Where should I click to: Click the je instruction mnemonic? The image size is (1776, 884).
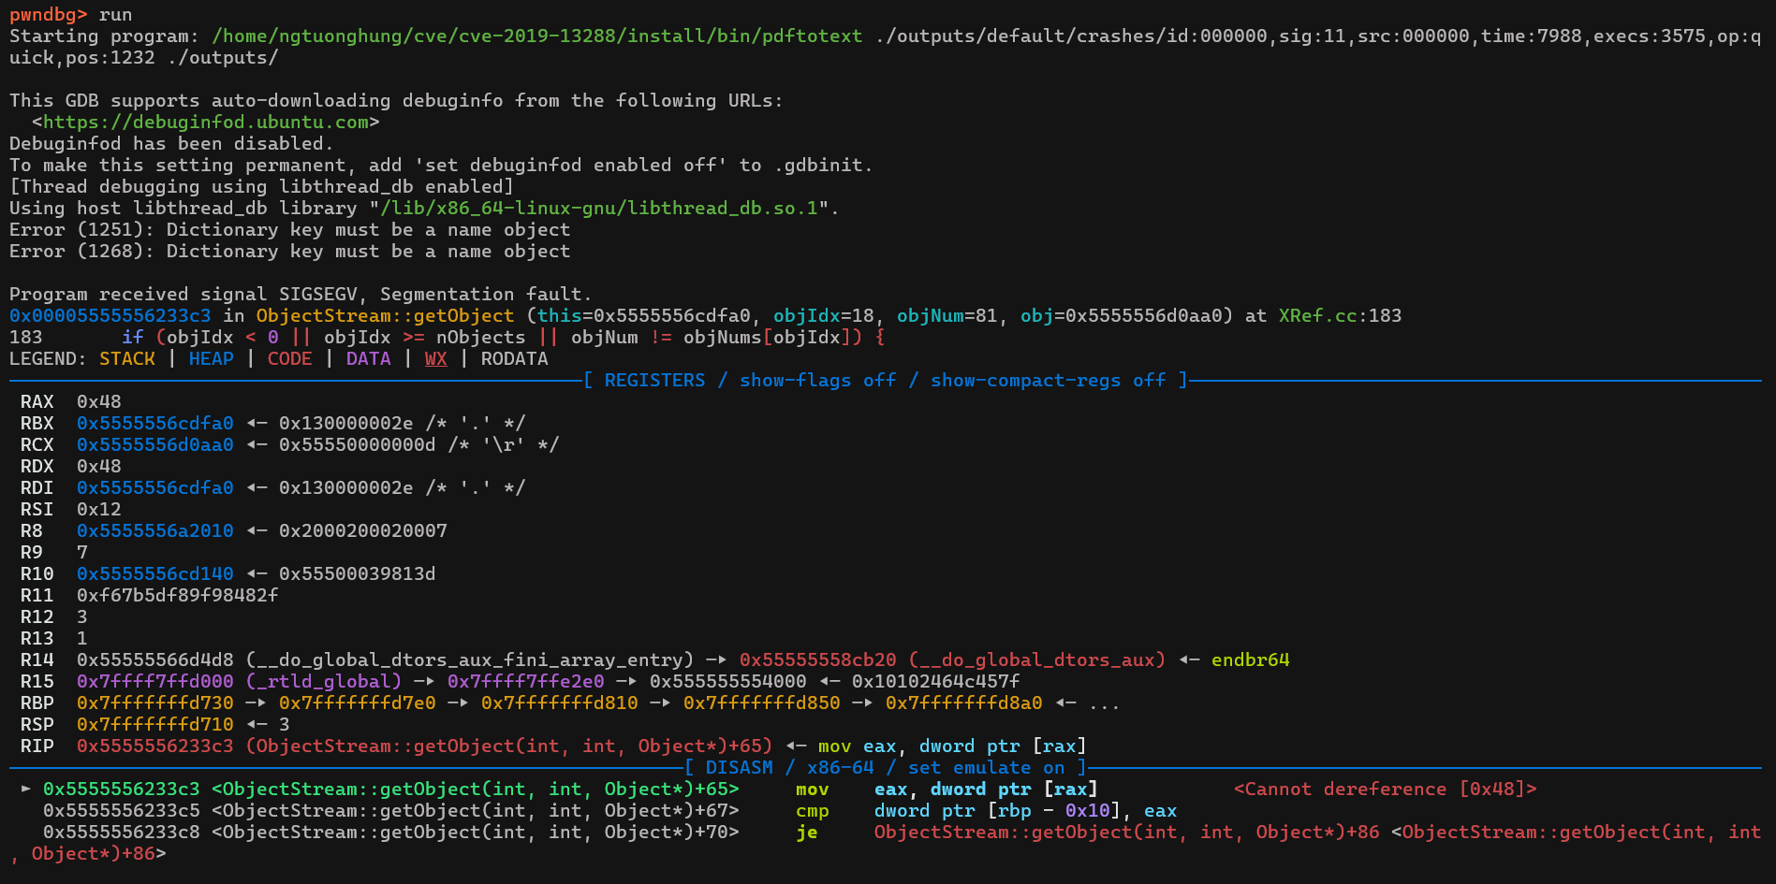806,832
